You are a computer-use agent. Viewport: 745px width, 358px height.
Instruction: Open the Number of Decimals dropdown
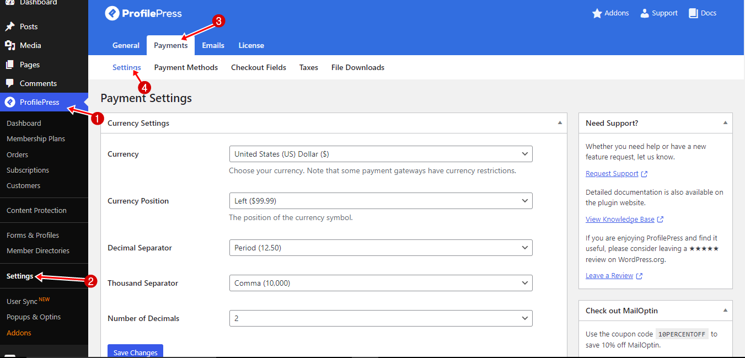(380, 318)
